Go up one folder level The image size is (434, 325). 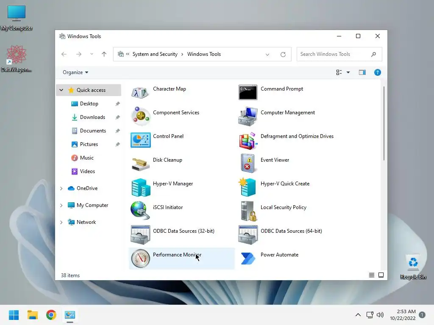point(104,54)
